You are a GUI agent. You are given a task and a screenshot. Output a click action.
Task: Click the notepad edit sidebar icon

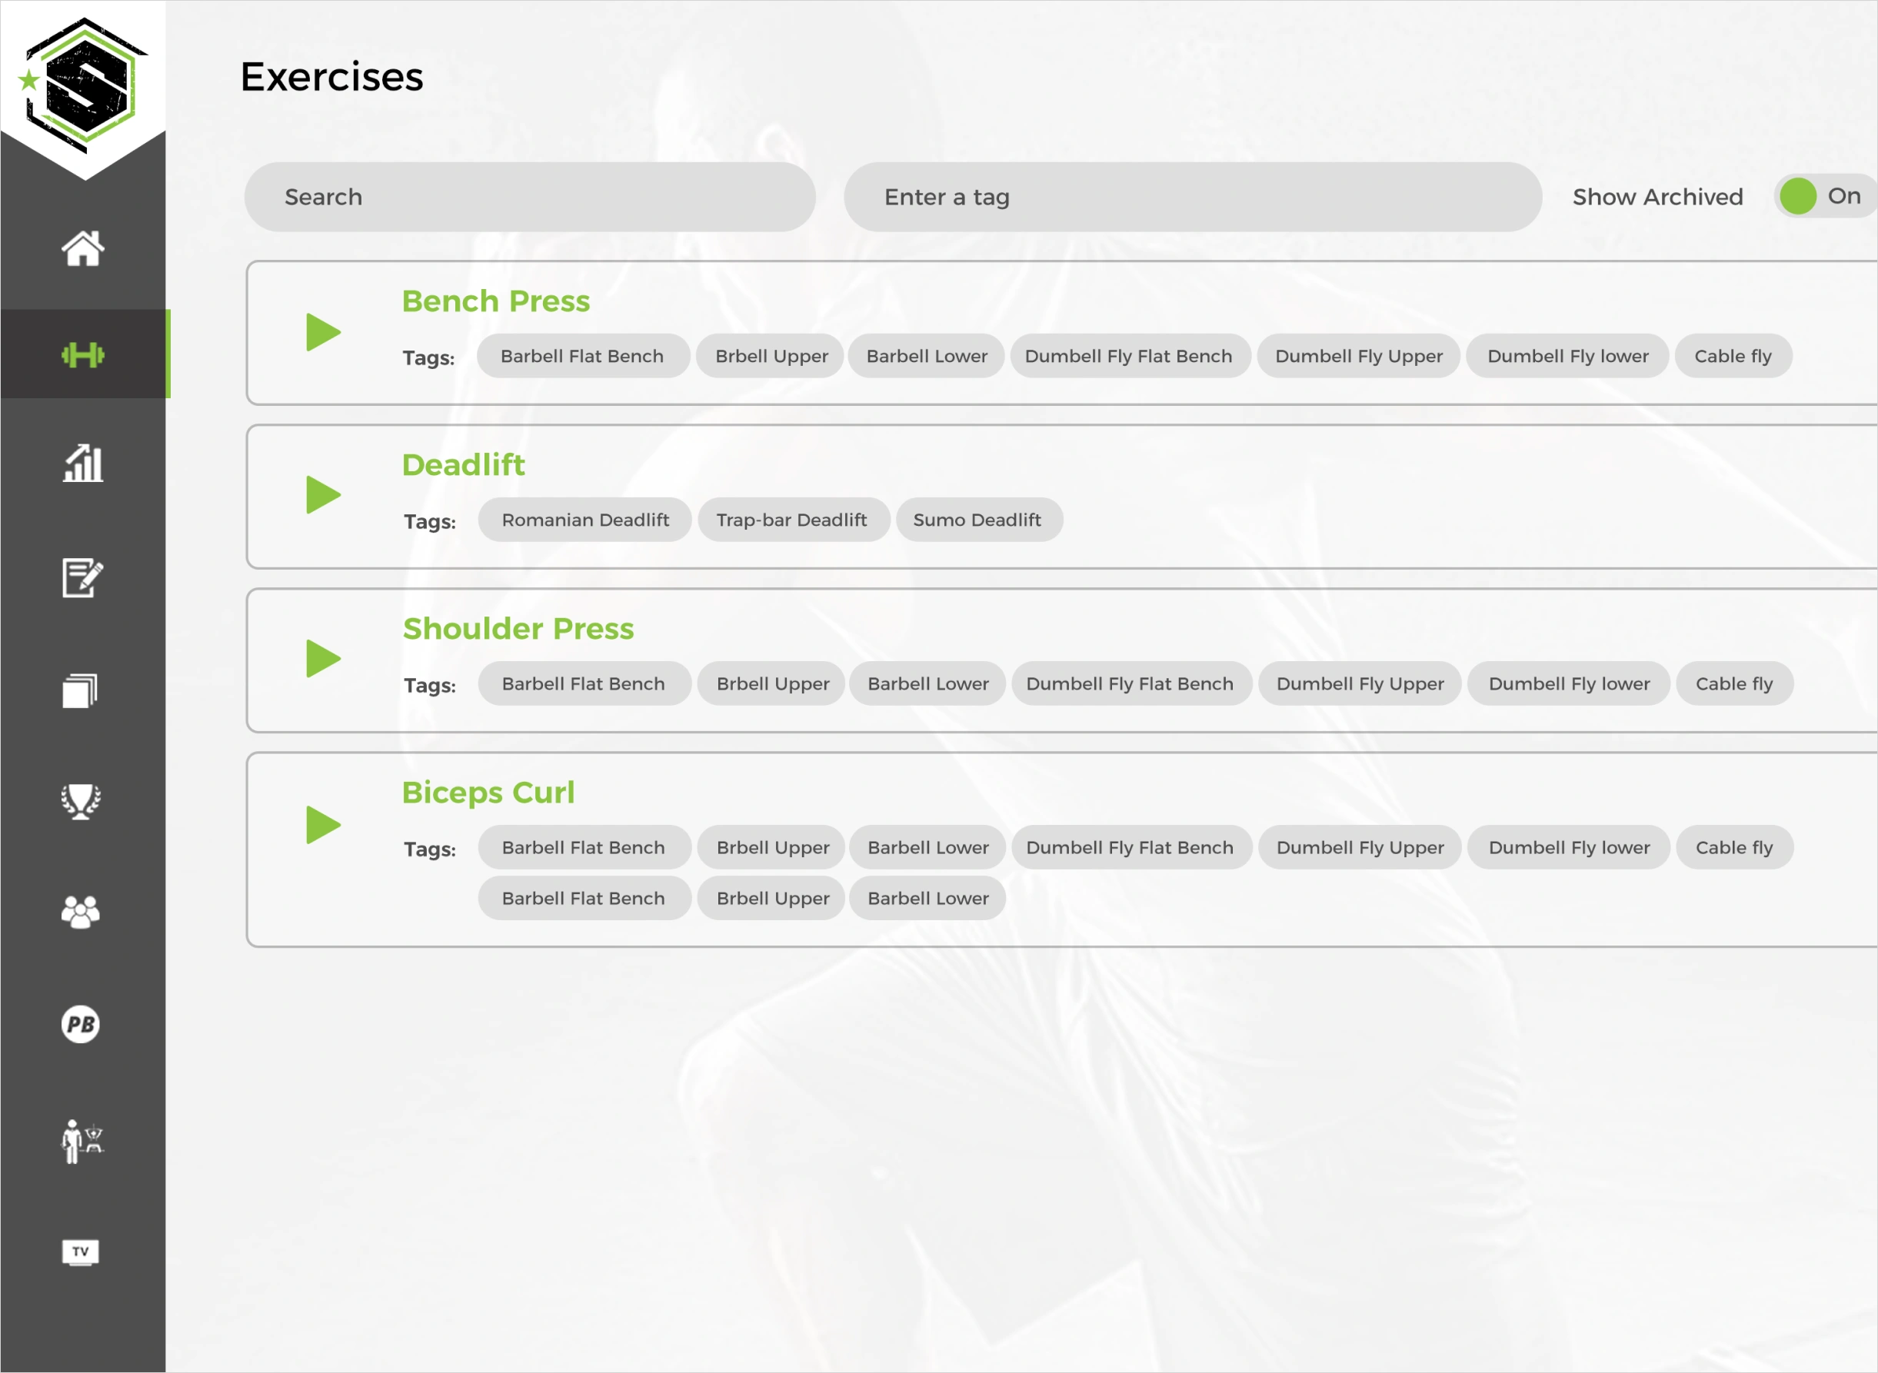82,577
